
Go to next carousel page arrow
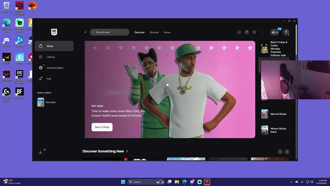287,152
